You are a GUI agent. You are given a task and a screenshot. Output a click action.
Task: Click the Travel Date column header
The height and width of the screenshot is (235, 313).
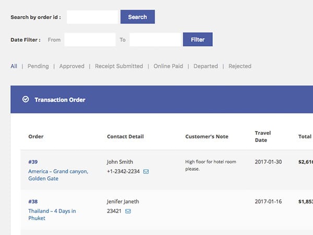pos(262,136)
